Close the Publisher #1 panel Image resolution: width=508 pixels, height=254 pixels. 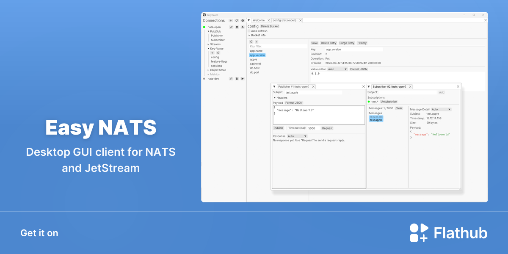pos(363,86)
